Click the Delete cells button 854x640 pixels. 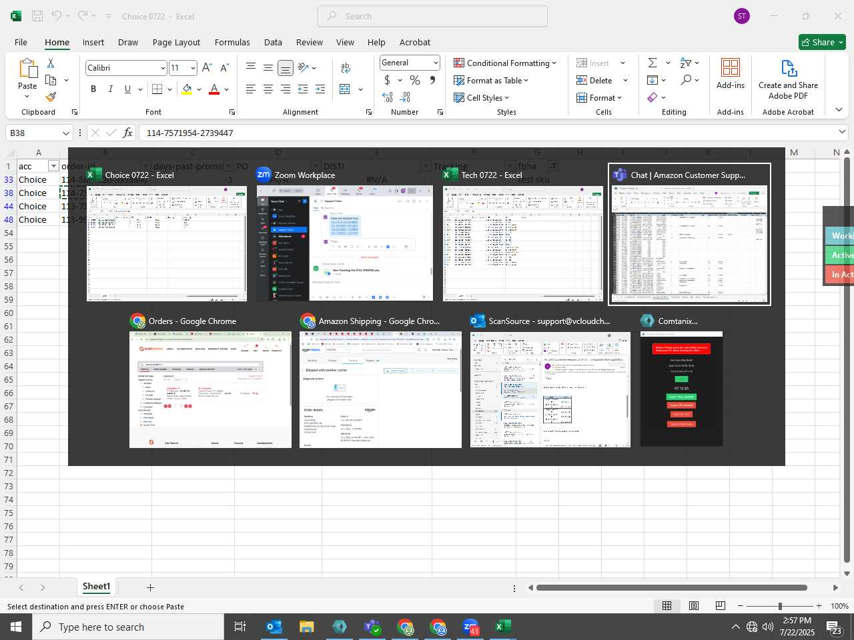(x=594, y=80)
